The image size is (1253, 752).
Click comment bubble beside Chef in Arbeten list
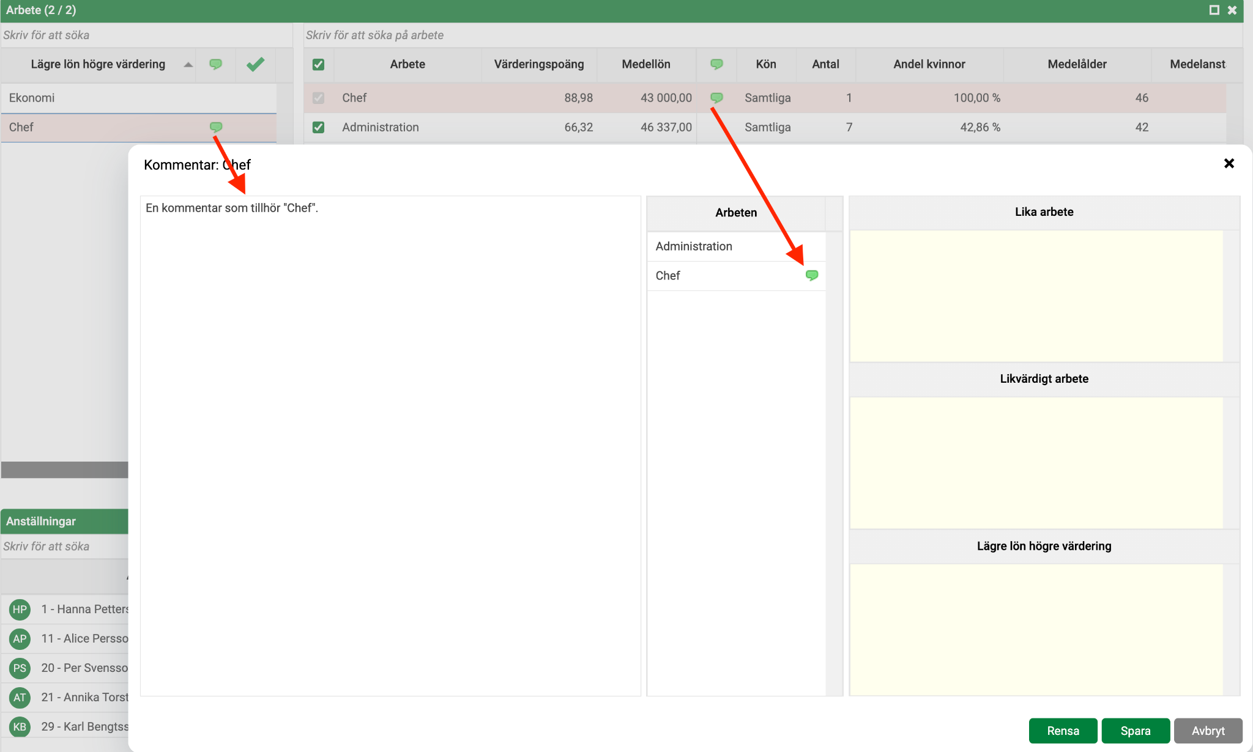(x=812, y=276)
